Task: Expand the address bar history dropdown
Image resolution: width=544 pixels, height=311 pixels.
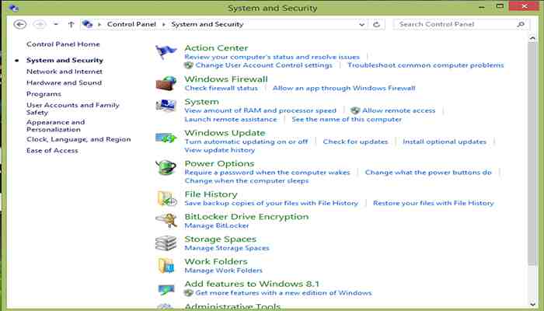Action: click(361, 24)
